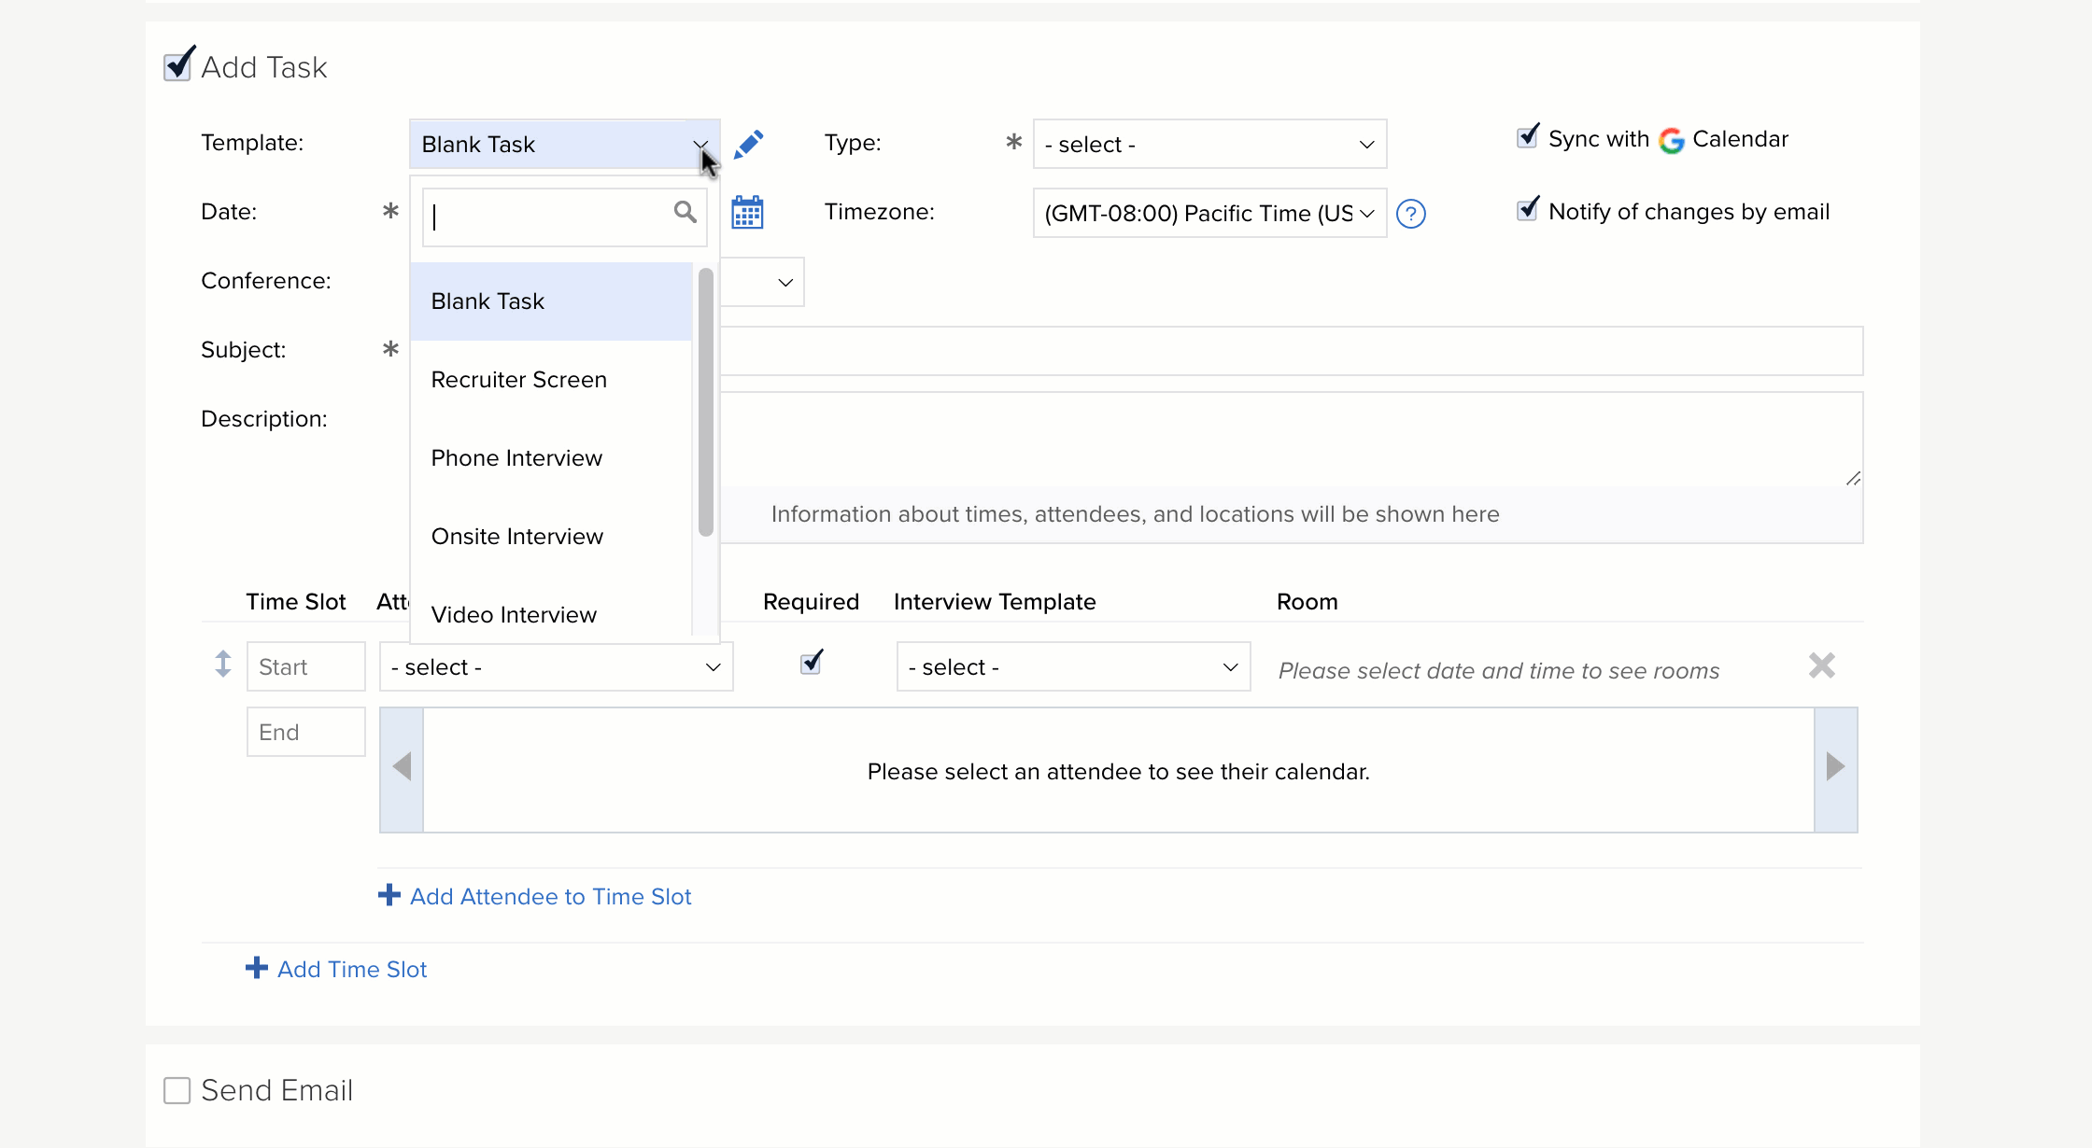Go to previous calendar period arrow
The width and height of the screenshot is (2092, 1148).
[402, 769]
